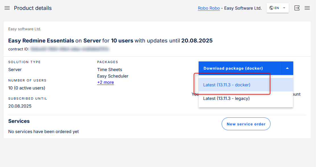Screen dimensions: 316x167
Task: Open the left hamburger navigation menu
Action: point(7,8)
